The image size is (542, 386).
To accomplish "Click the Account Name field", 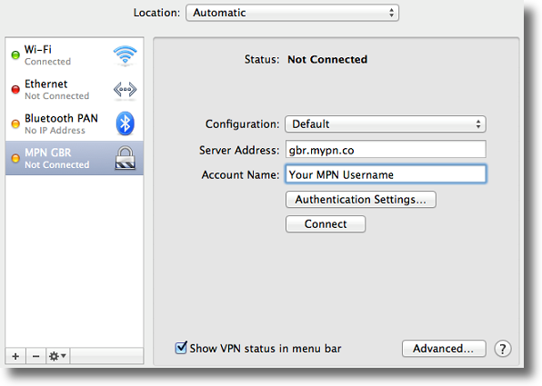I will tap(386, 174).
